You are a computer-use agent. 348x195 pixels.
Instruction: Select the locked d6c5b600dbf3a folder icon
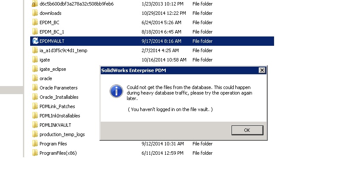point(35,4)
